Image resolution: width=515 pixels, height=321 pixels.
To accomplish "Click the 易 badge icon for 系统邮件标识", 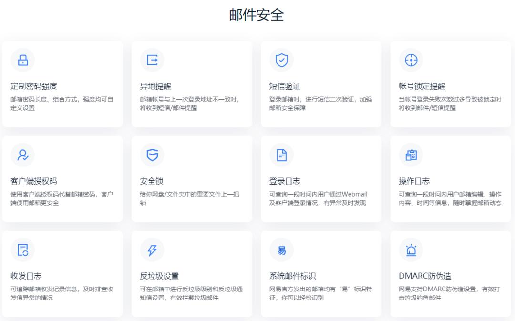I will pyautogui.click(x=281, y=249).
